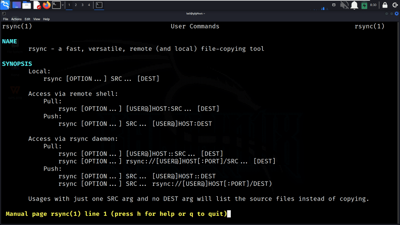Click the show desktop panel icon
Viewport: 400px width, 225px height.
(16, 5)
